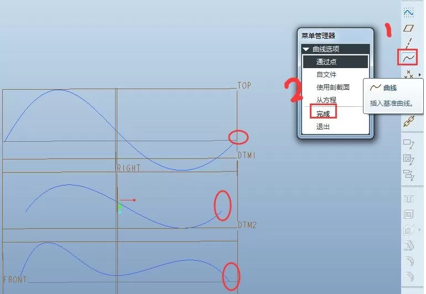Screen dimensions: 426x294
Task: Click the chain-link reference tool icon
Action: (409, 121)
